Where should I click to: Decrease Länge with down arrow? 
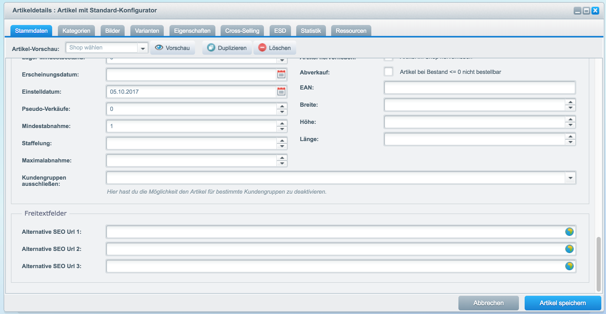tap(571, 142)
